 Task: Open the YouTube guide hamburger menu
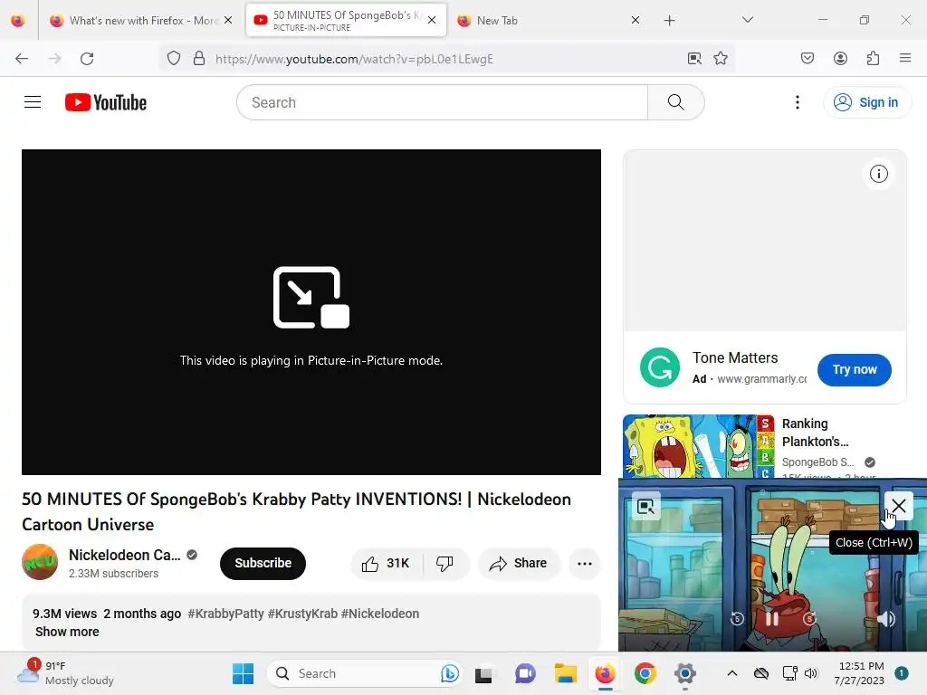pyautogui.click(x=33, y=102)
